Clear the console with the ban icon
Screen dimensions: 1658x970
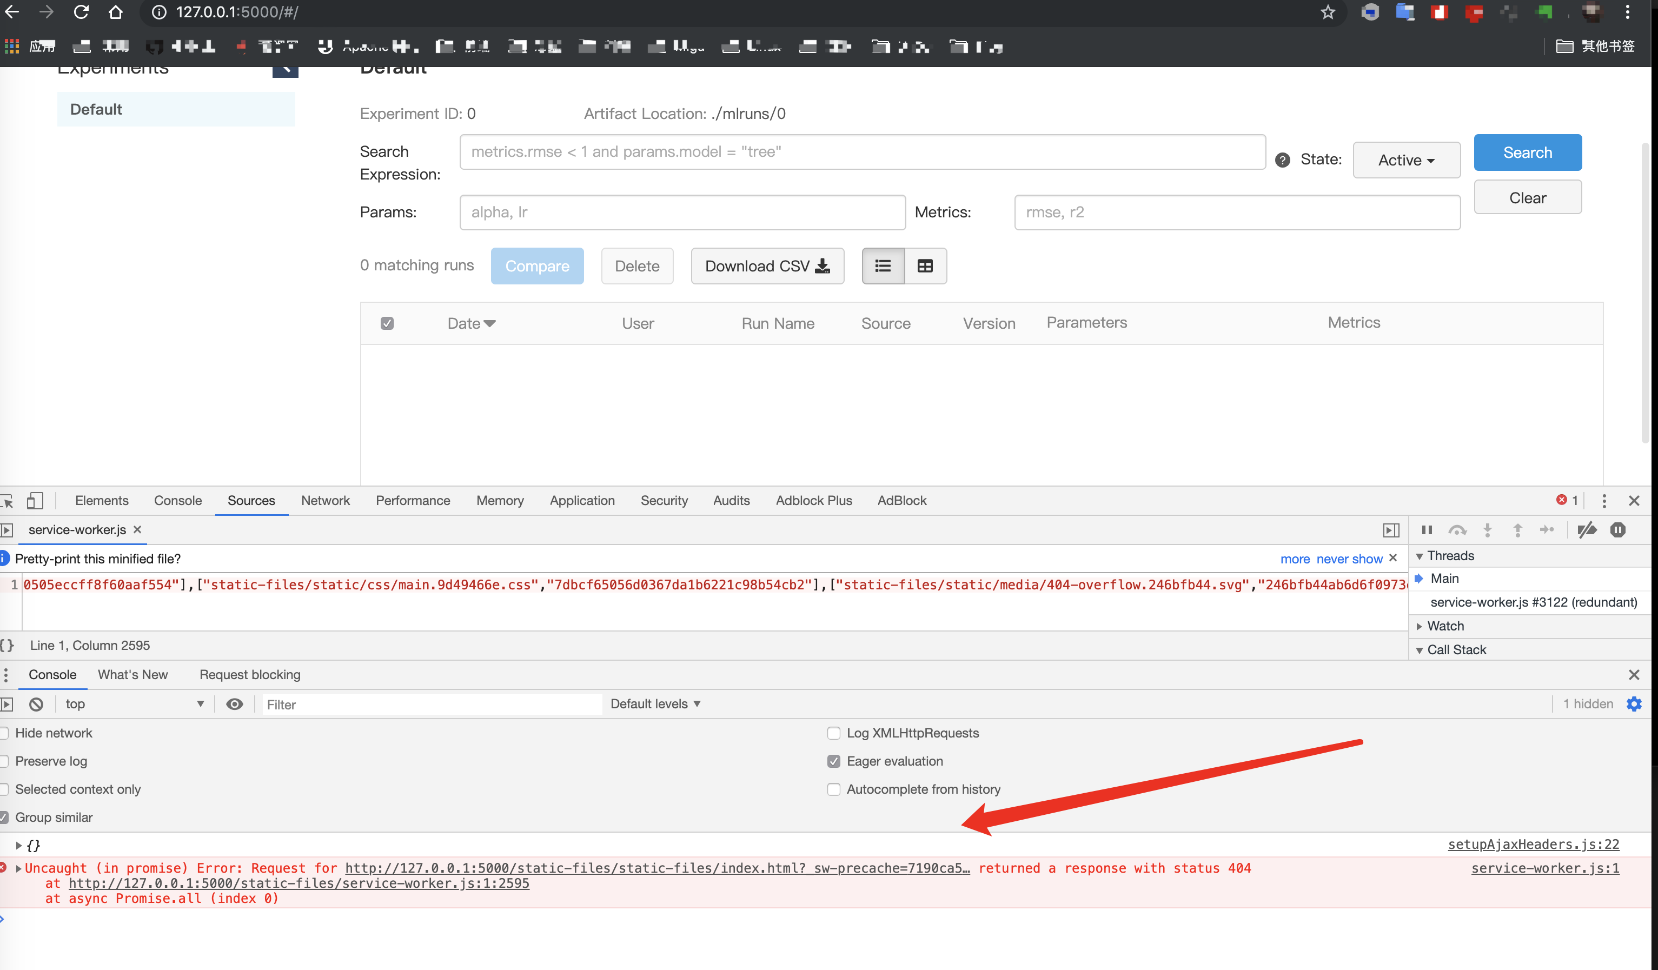[36, 703]
